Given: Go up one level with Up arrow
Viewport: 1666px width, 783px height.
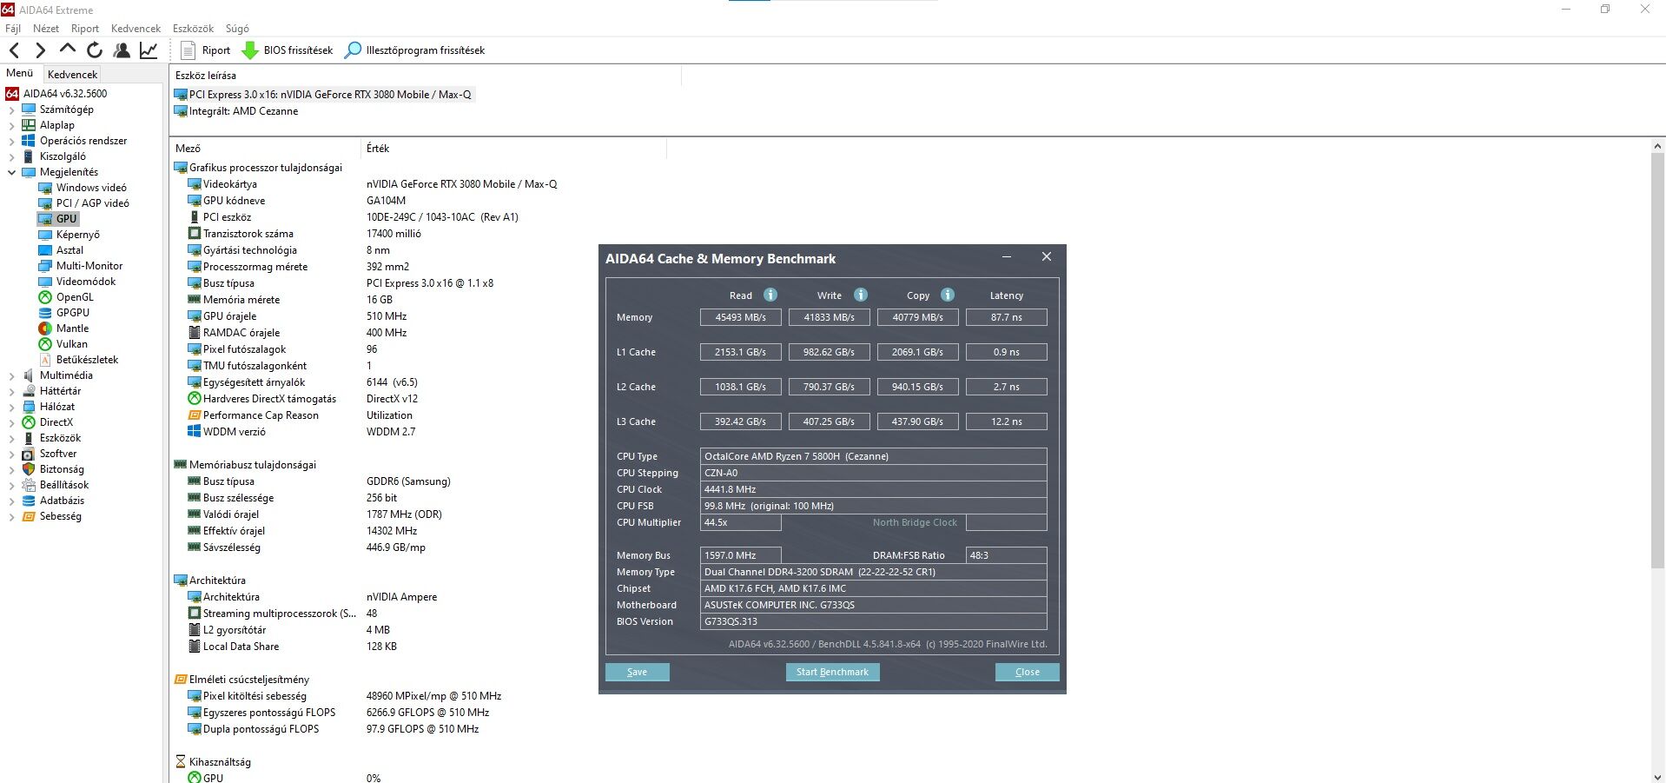Looking at the screenshot, I should (68, 50).
